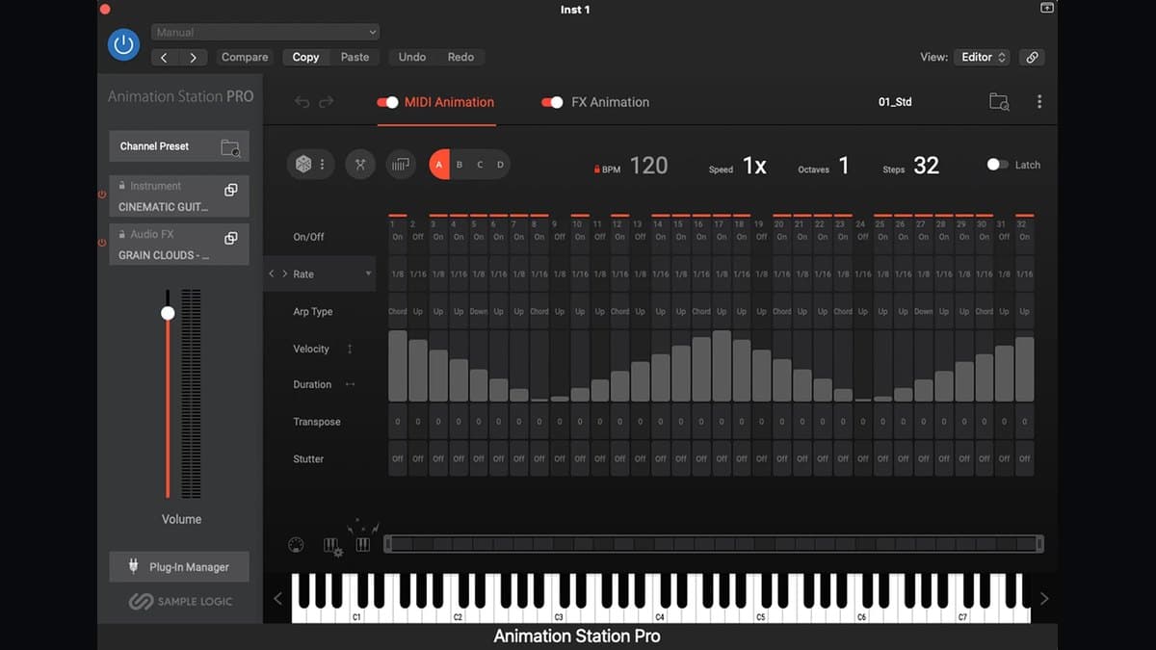Screen dimensions: 1156x650
Task: Open the Rate row dropdown arrow
Action: [x=368, y=274]
